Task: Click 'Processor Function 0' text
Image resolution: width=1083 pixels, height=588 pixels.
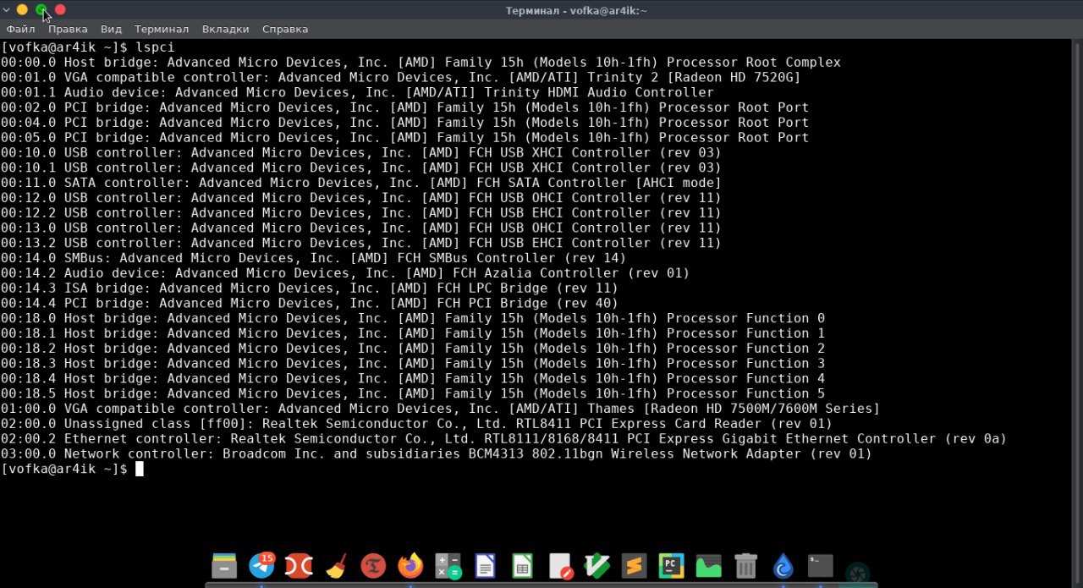Action: (x=745, y=318)
